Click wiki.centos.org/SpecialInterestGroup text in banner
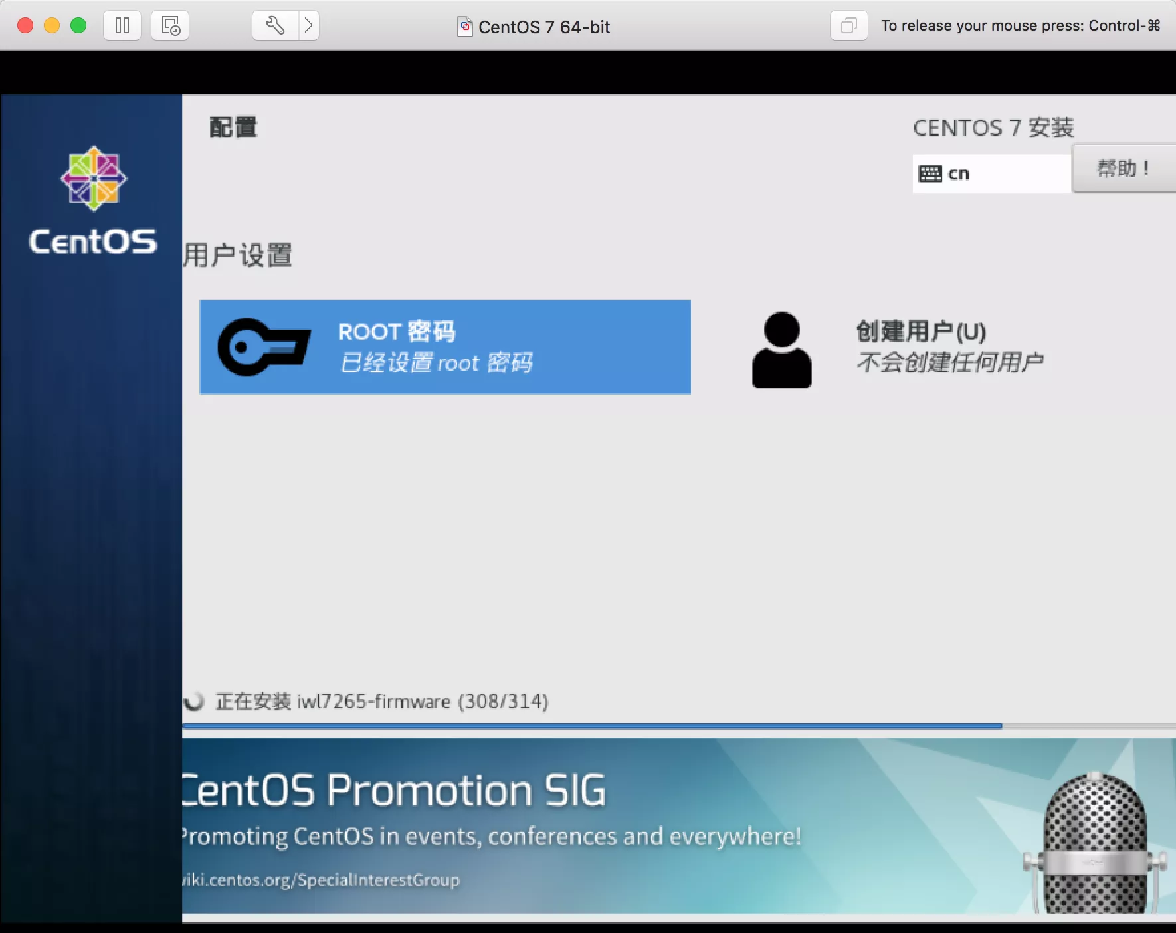1176x933 pixels. pyautogui.click(x=321, y=880)
